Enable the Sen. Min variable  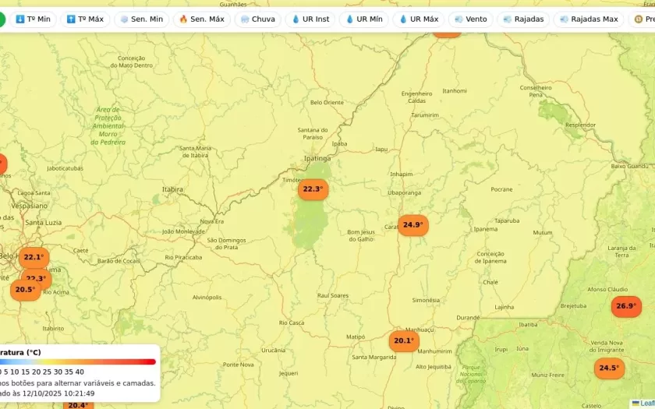coord(141,19)
